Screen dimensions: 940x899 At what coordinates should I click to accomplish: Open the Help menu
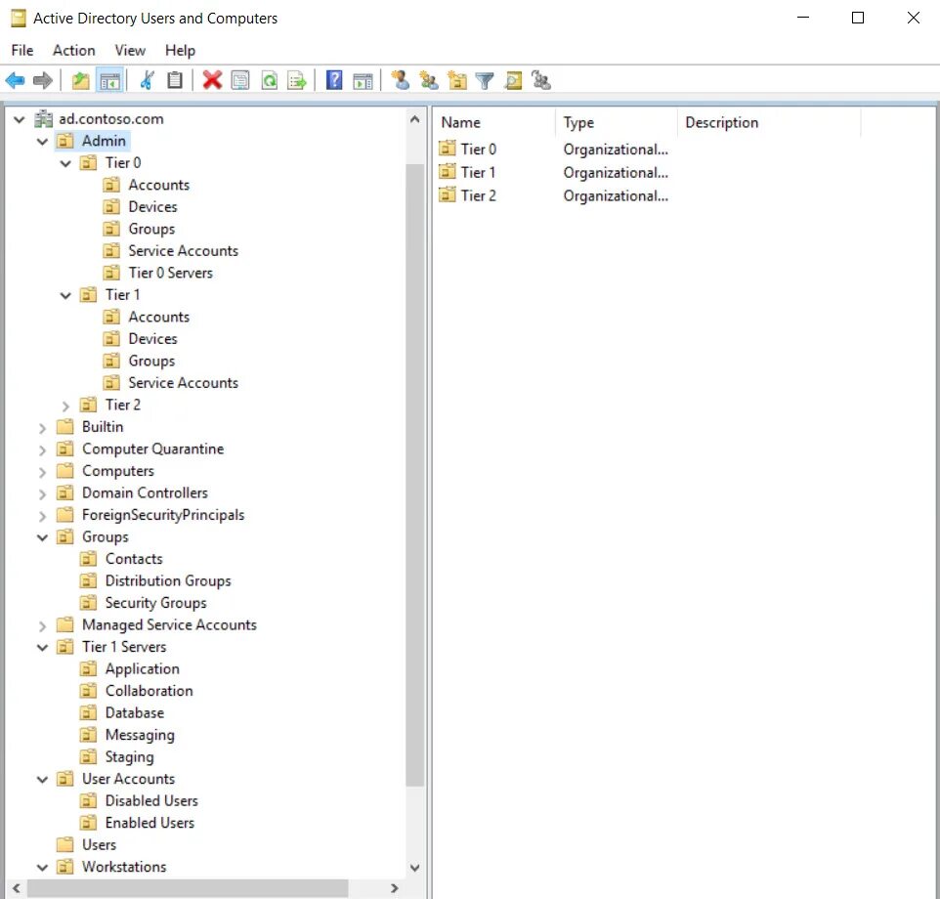[x=180, y=51]
